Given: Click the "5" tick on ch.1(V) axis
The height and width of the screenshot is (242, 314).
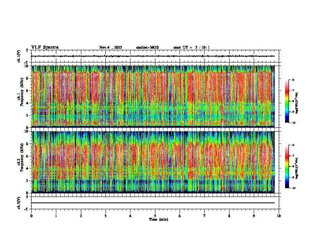Looking at the screenshot, I should (x=27, y=51).
